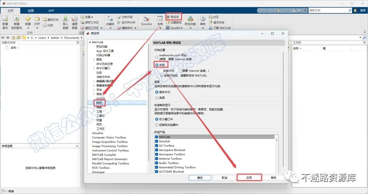368x194 pixels.
Task: Click the 帮助 question mark icon
Action: click(203, 18)
